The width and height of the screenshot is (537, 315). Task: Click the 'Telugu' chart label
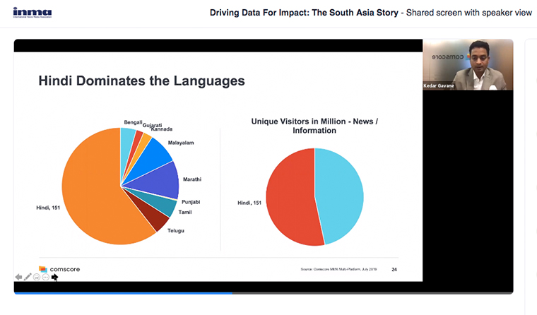click(176, 230)
